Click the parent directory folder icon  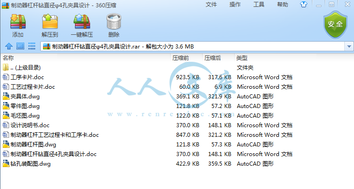5,67
